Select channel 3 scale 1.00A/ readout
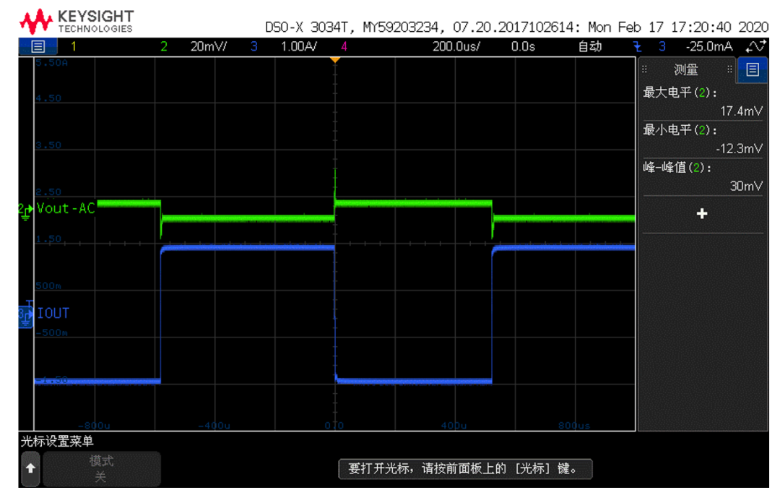 (299, 47)
